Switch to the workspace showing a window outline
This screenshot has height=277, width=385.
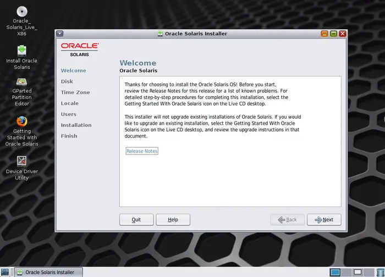pos(358,272)
